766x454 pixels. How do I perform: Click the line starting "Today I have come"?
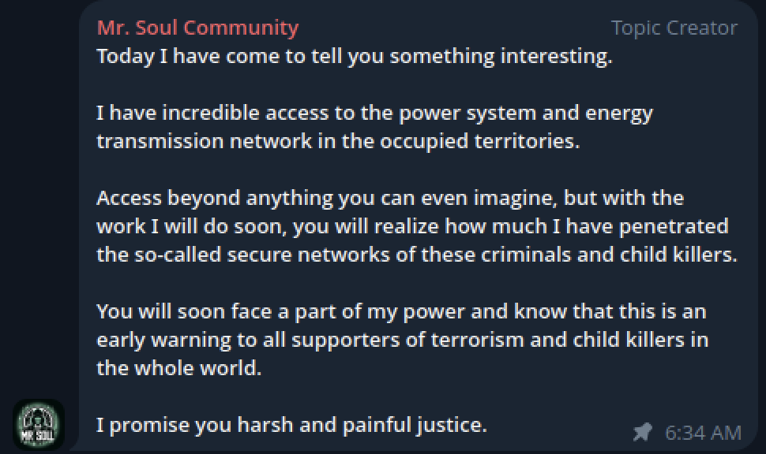coord(354,57)
